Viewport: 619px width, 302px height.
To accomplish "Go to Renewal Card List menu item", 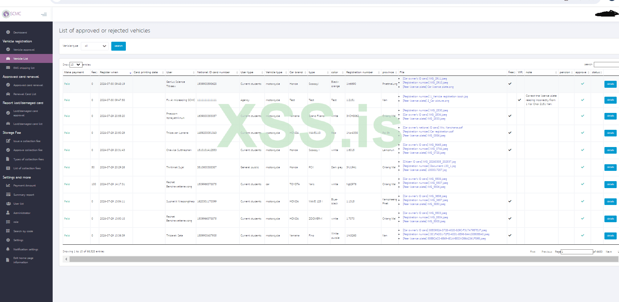I will coord(25,94).
